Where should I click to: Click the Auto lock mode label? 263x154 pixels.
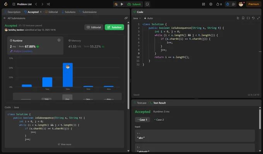click(149, 18)
